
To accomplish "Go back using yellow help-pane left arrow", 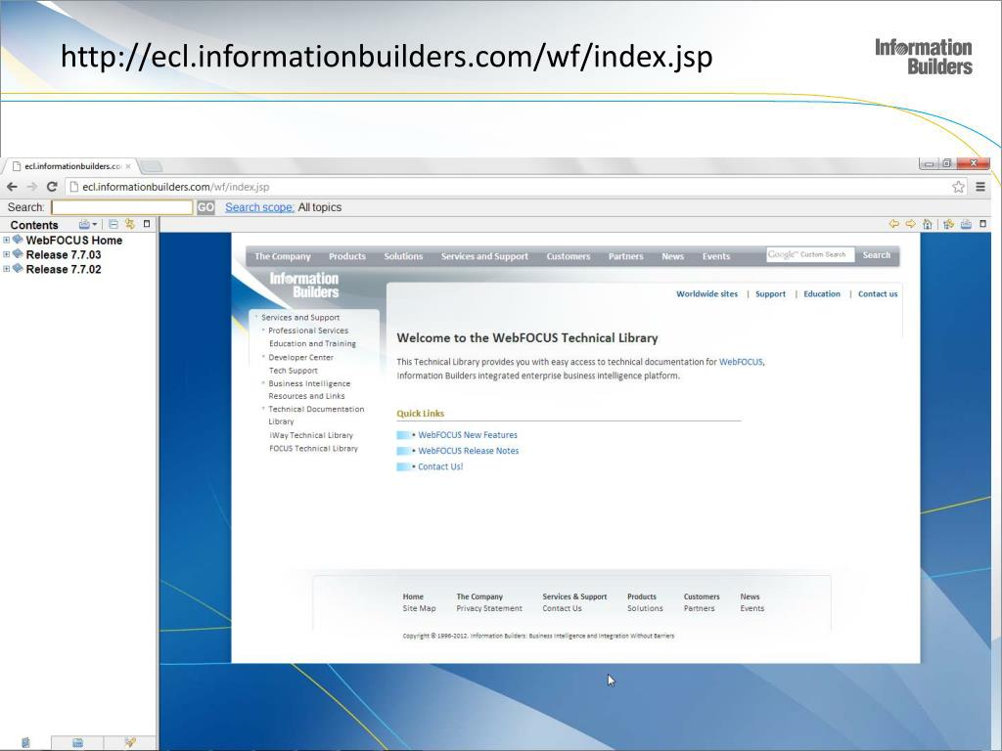I will pyautogui.click(x=894, y=224).
